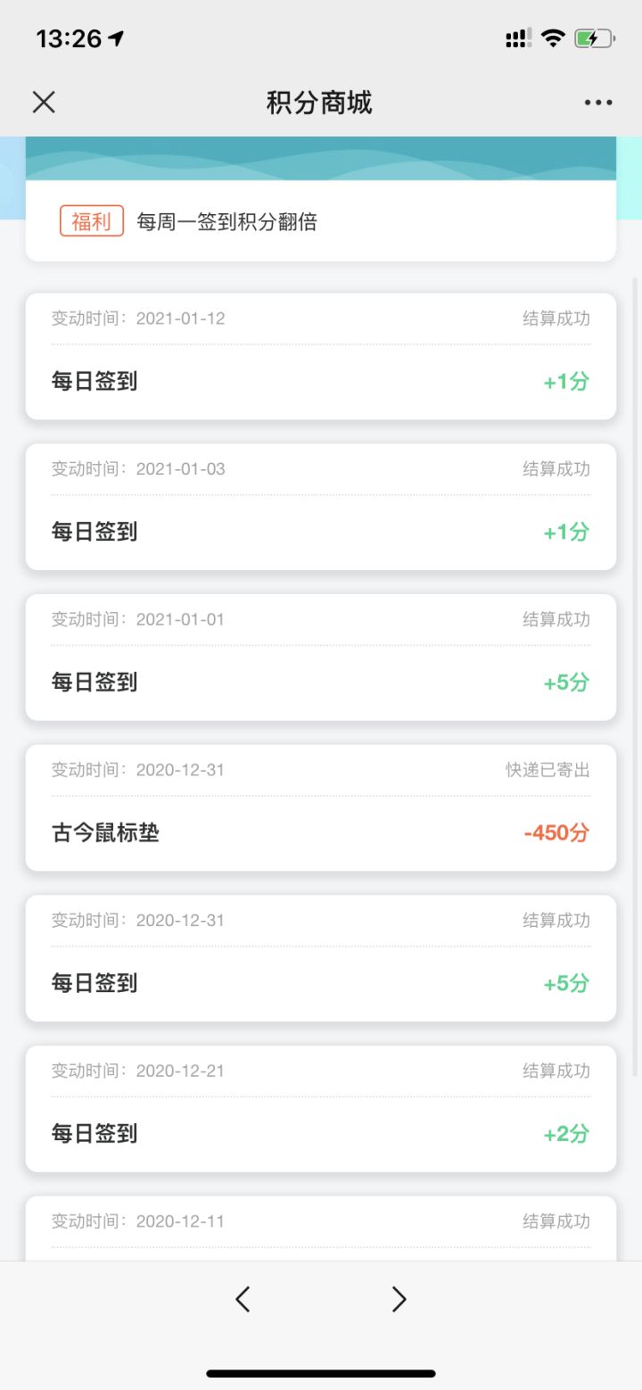Tap the +5分 amount dated 2021-01-01

click(x=566, y=683)
